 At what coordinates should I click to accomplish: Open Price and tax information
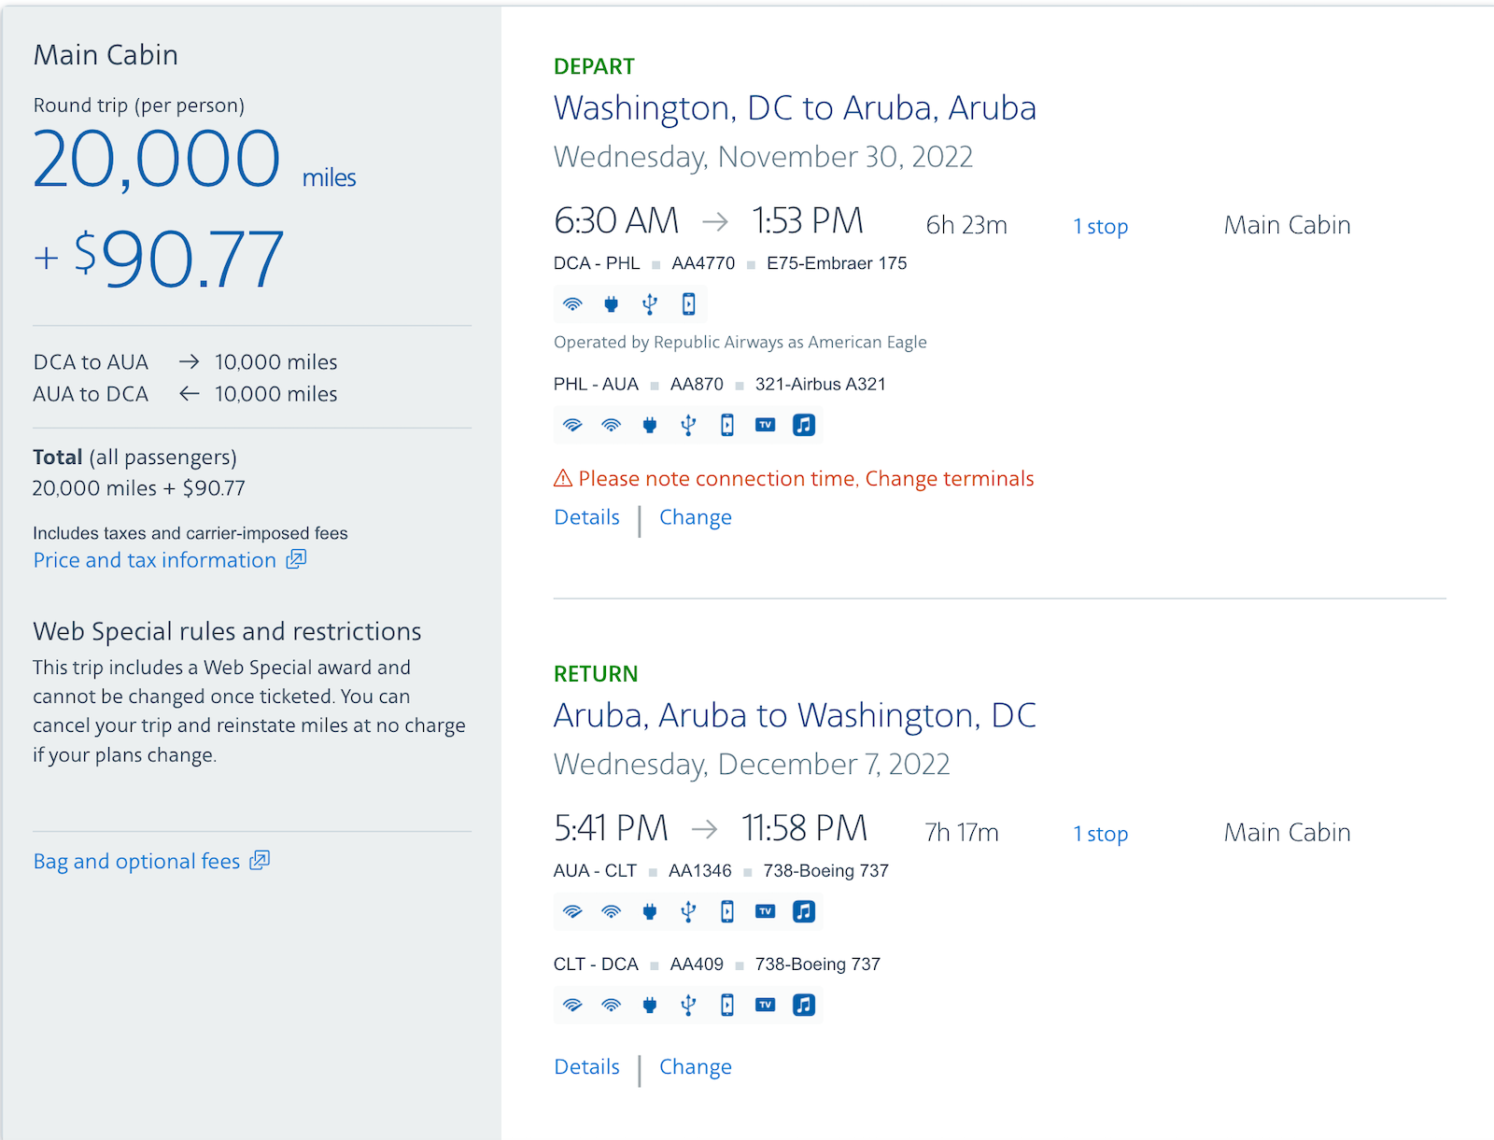pos(153,560)
